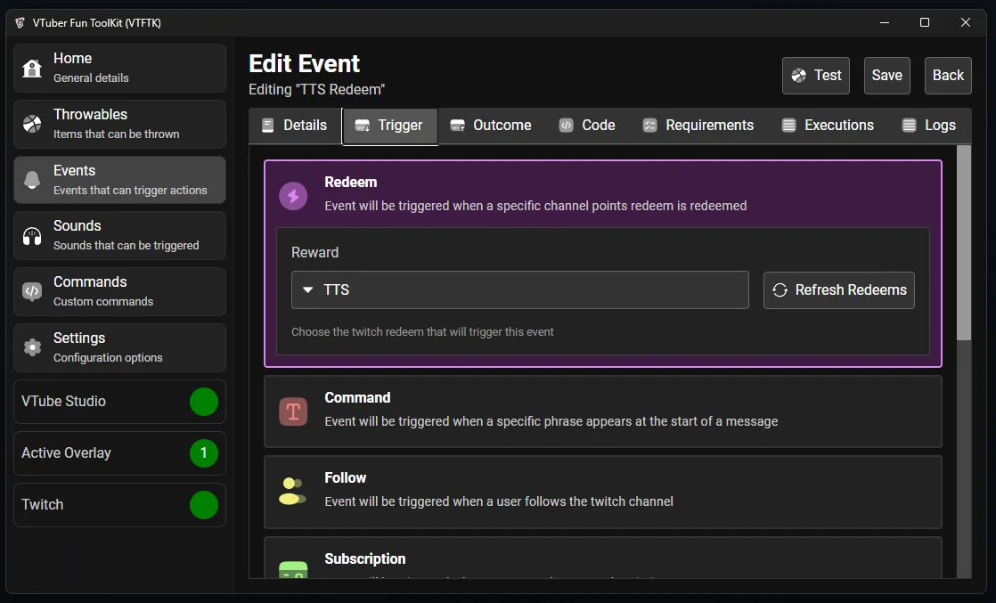Click the Home house icon in sidebar
The height and width of the screenshot is (603, 996).
(32, 69)
